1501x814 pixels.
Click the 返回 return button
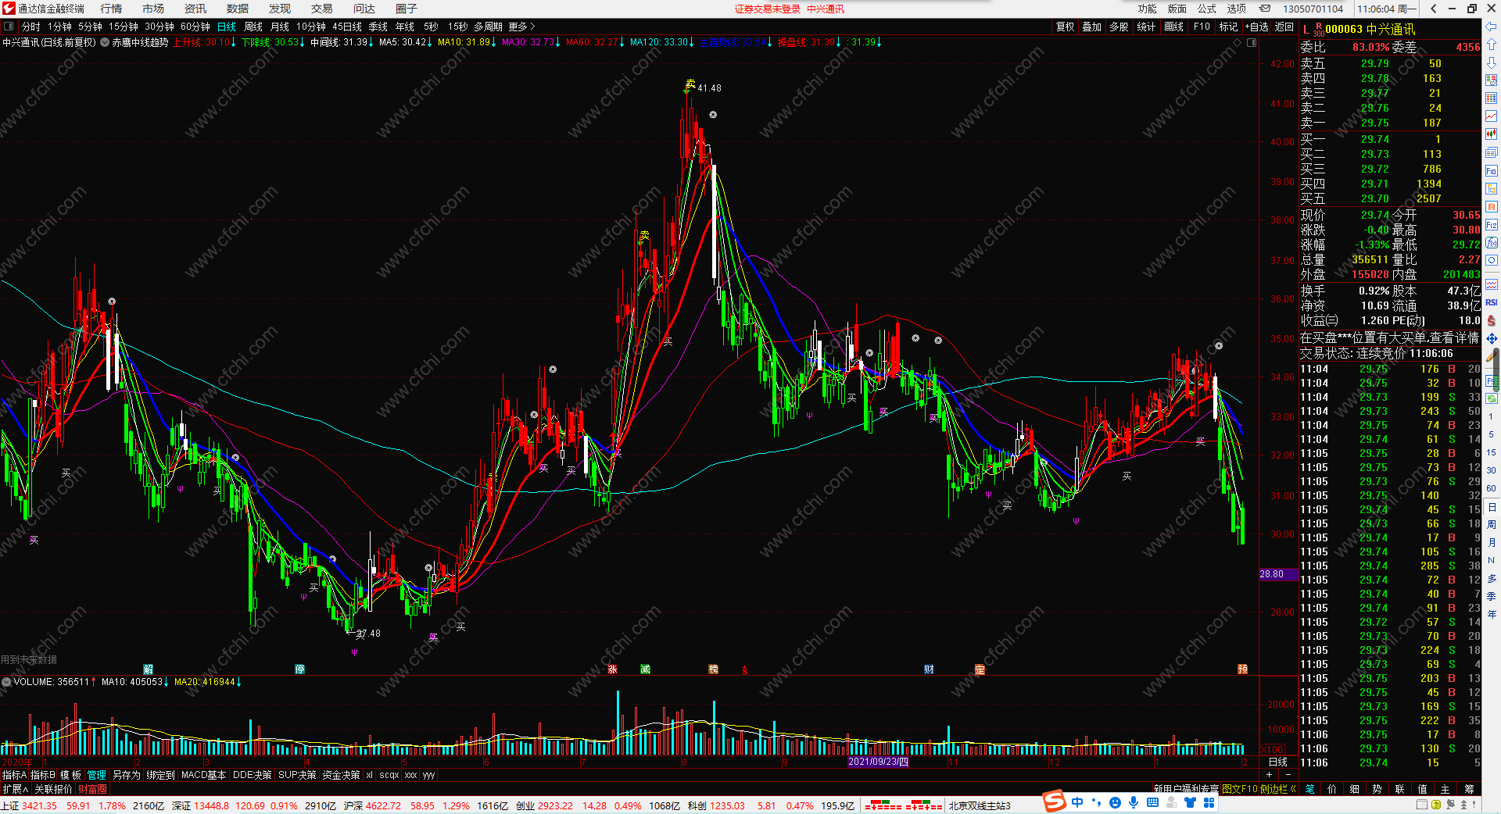[1284, 27]
